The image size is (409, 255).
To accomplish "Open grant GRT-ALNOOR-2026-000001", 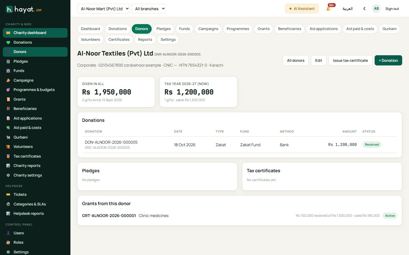I will coord(109,216).
